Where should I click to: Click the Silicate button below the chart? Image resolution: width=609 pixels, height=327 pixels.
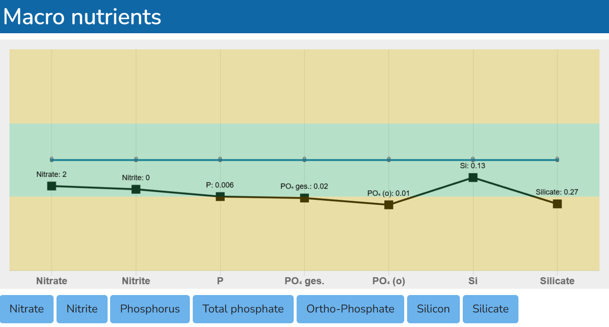coord(490,309)
